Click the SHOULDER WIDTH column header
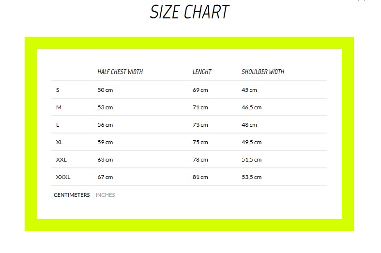Screen dimensions: 381x253 point(263,72)
